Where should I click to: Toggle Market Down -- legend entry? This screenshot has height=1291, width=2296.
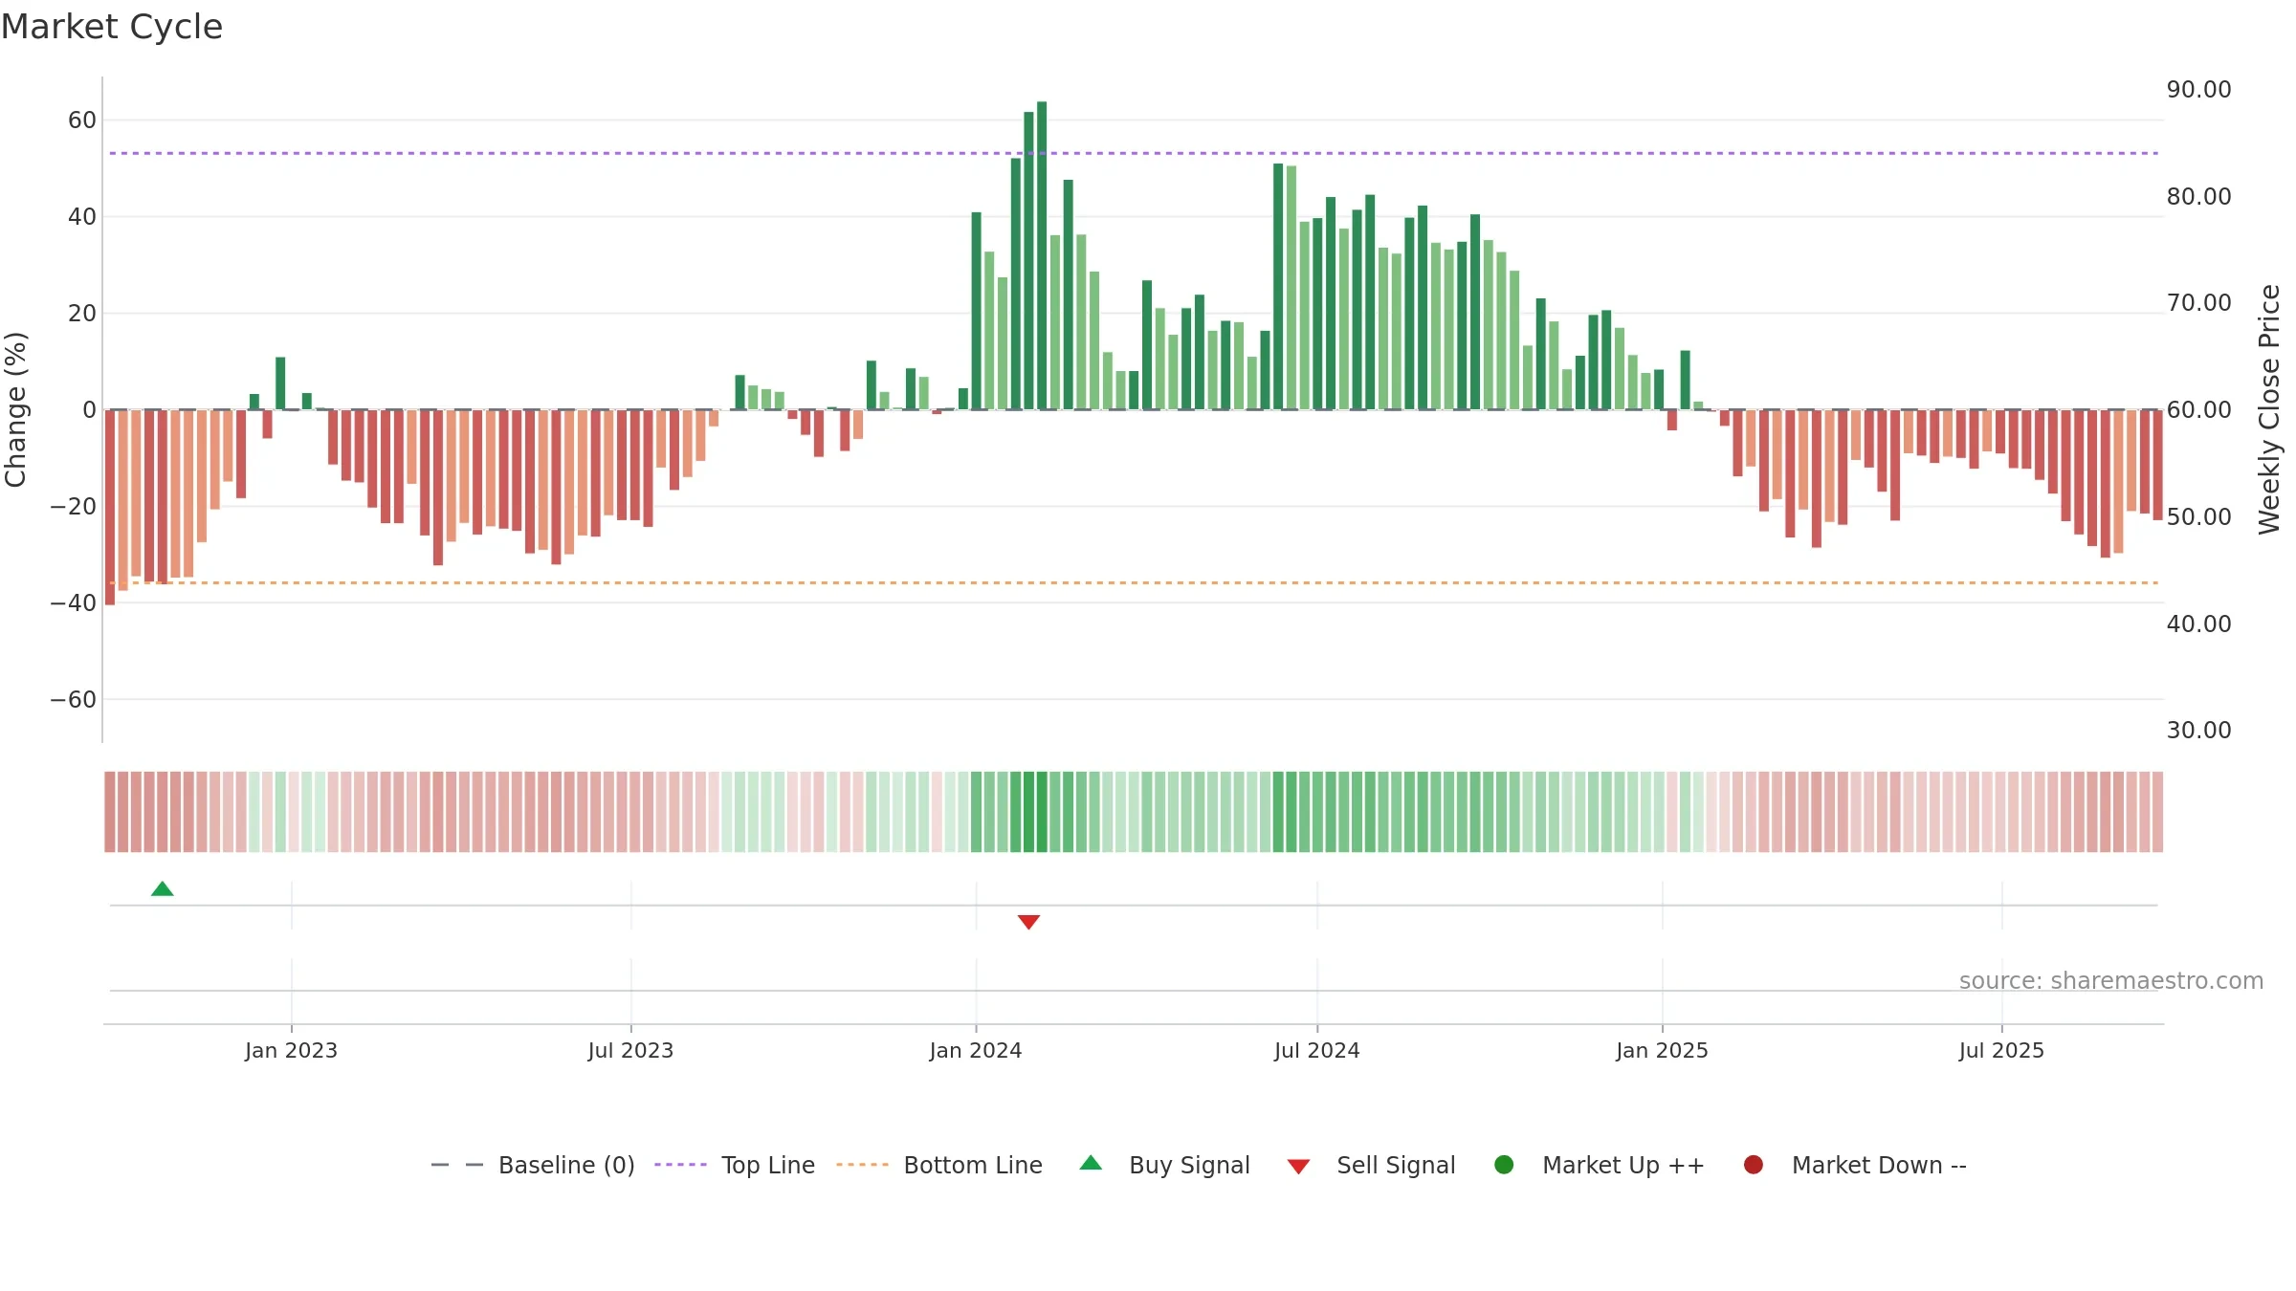[1854, 1165]
